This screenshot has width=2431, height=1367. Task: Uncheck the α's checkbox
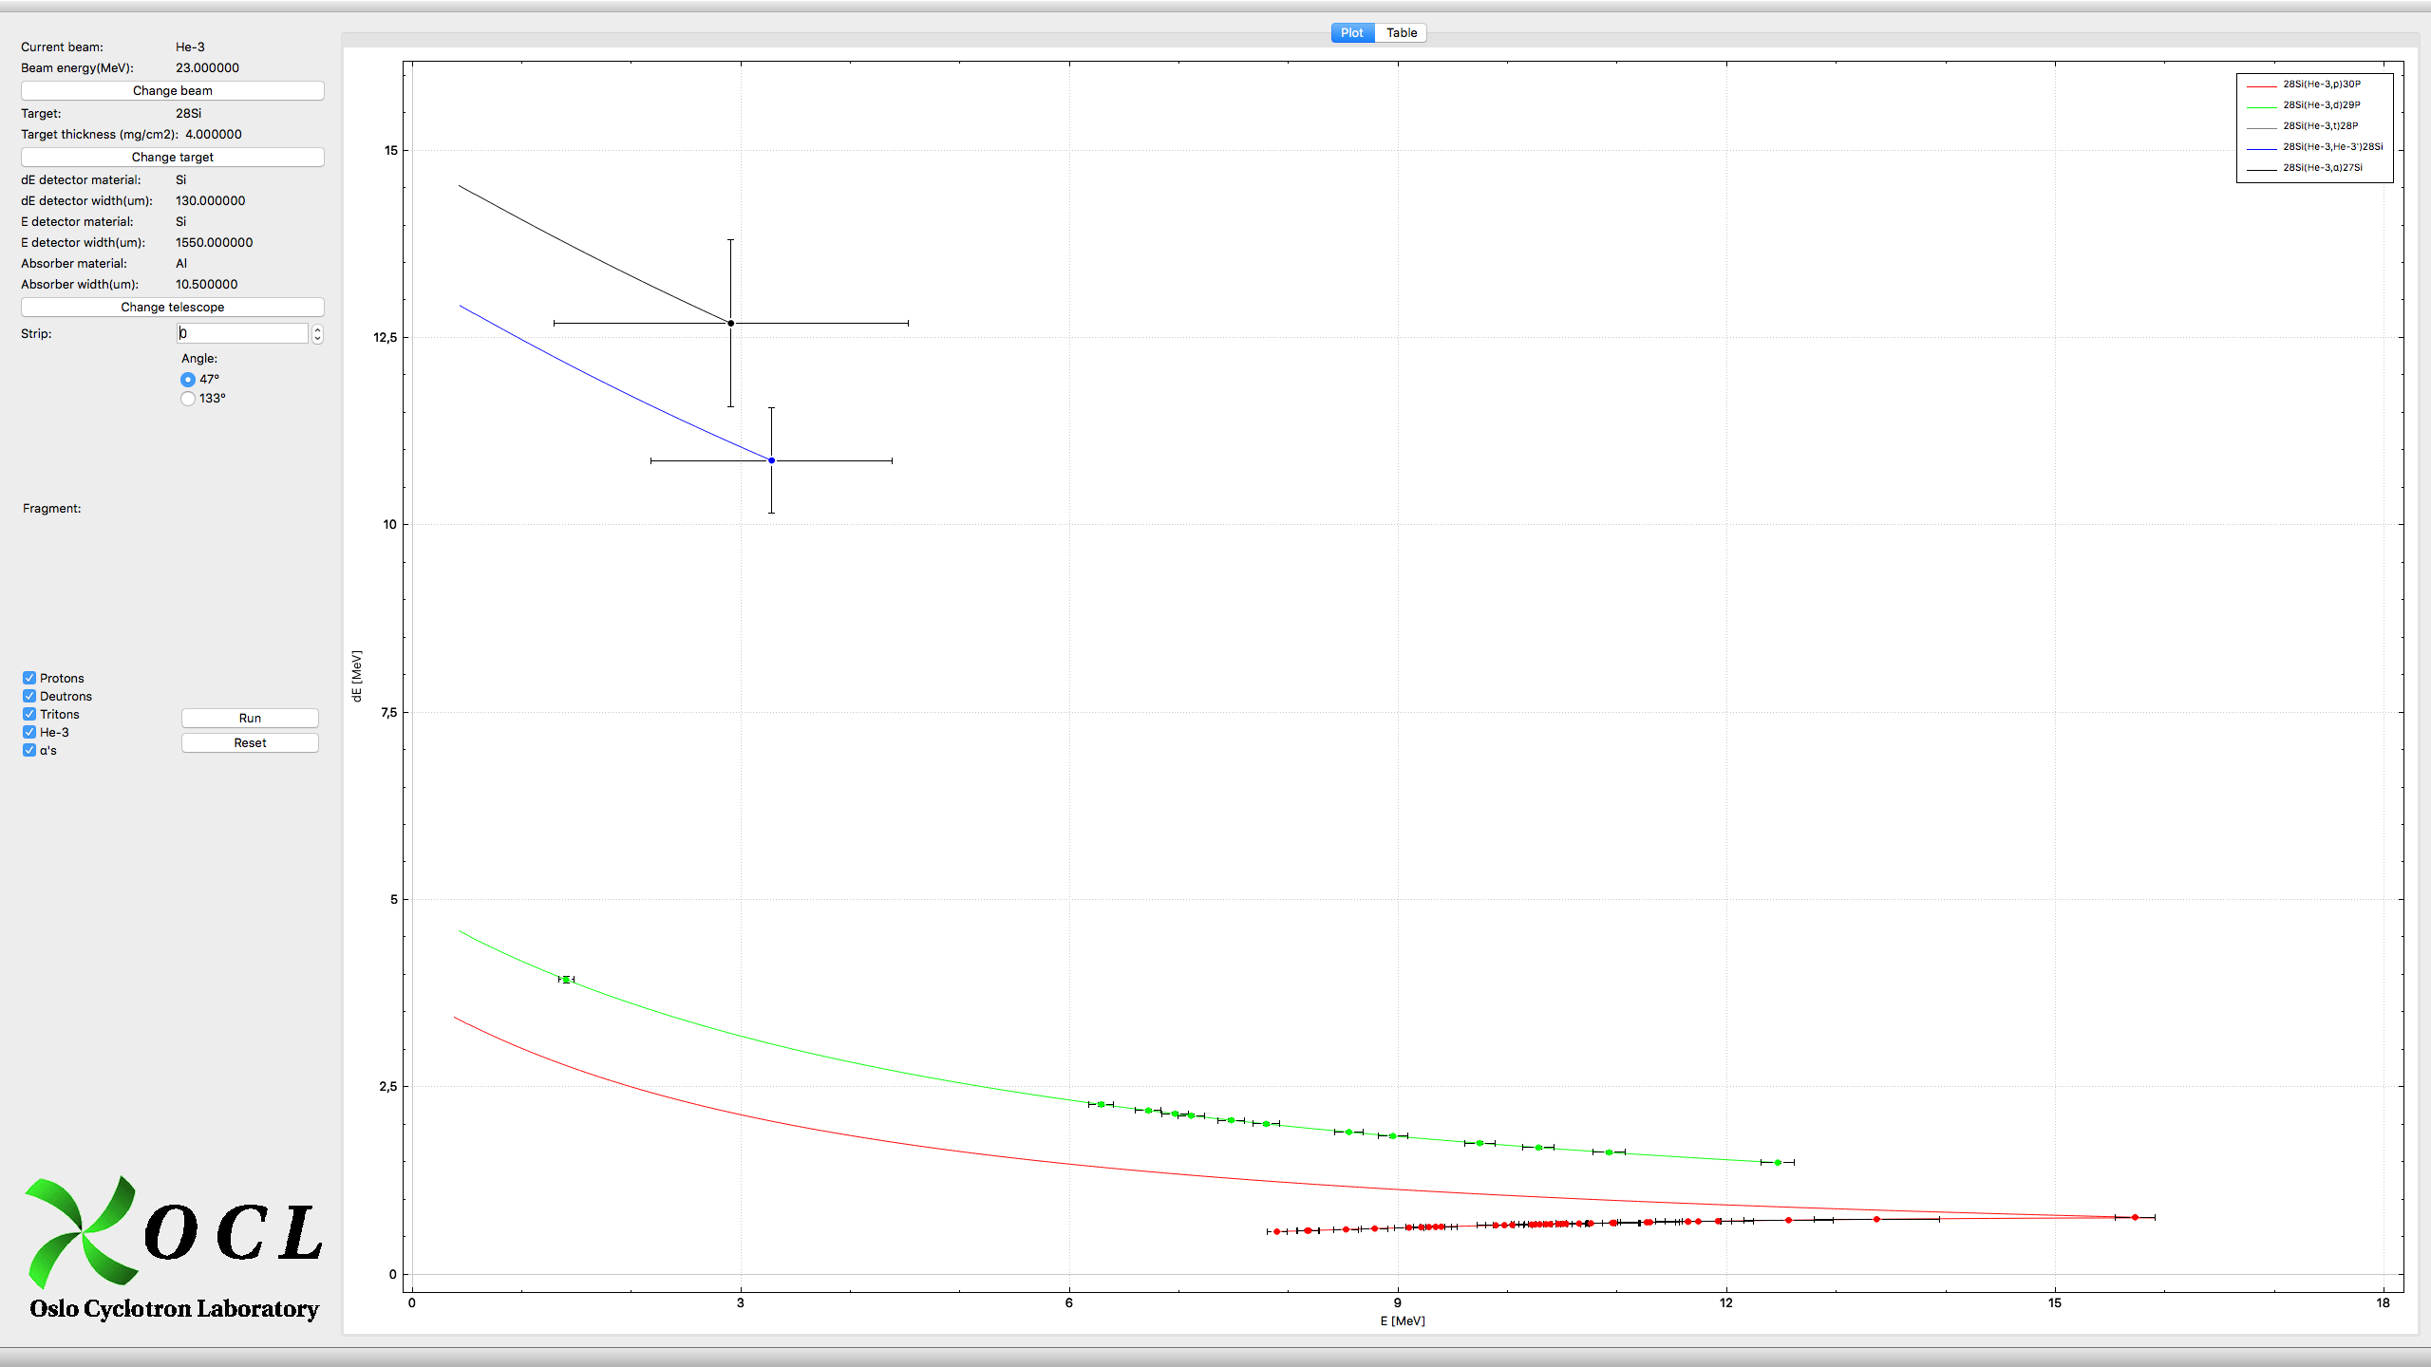(x=29, y=750)
